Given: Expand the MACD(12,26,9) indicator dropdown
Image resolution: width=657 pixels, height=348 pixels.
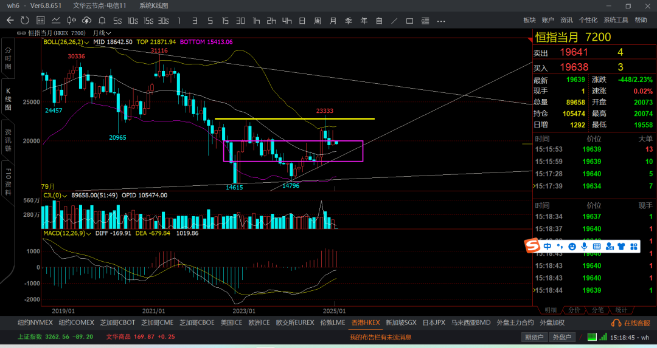Looking at the screenshot, I should [67, 233].
